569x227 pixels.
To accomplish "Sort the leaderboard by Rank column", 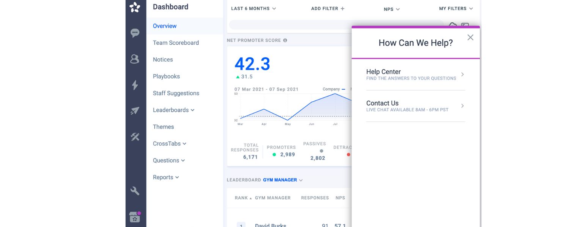I will (x=241, y=198).
